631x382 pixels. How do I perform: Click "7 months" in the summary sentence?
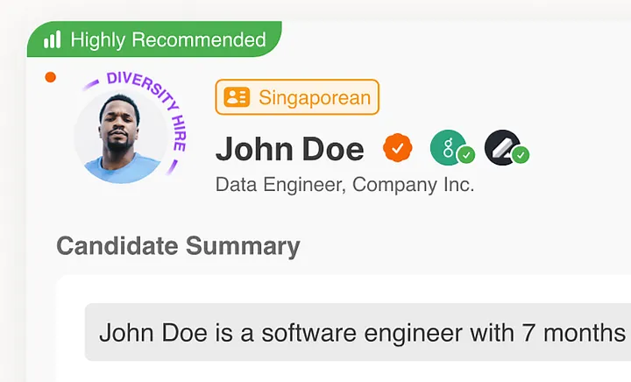pyautogui.click(x=582, y=333)
